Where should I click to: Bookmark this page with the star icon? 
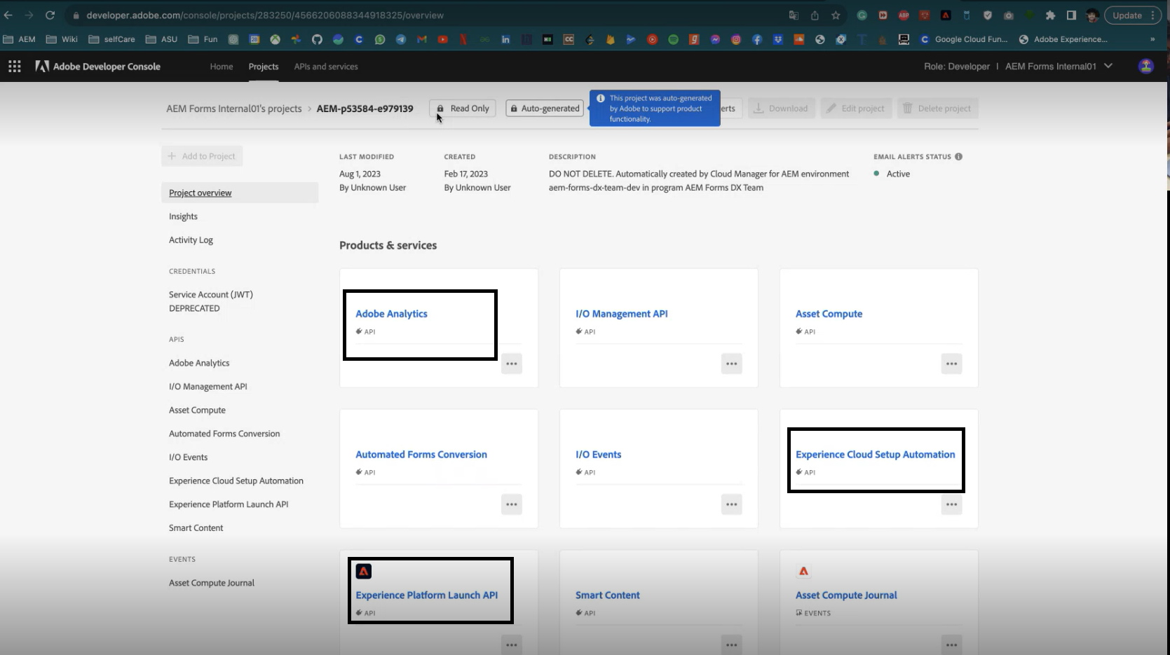(x=836, y=15)
